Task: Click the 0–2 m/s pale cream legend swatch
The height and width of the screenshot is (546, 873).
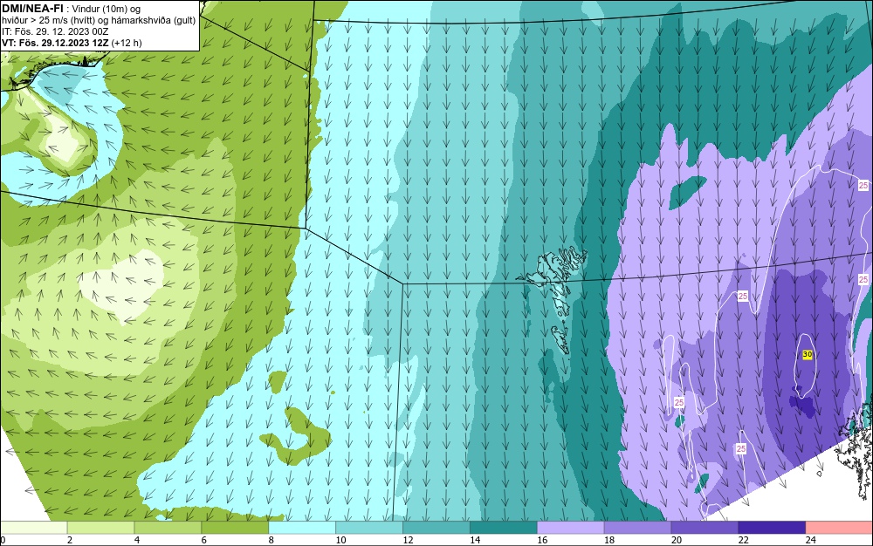Action: pos(33,528)
